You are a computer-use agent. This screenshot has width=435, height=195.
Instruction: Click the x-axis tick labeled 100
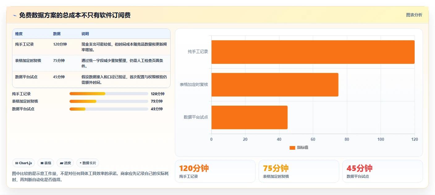[381, 139]
